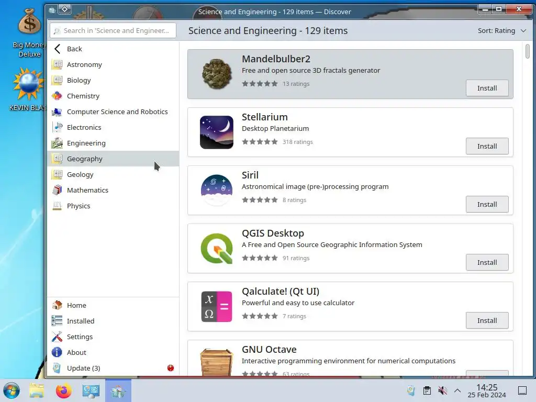This screenshot has width=536, height=402.
Task: Open Discover Settings
Action: click(x=113, y=337)
